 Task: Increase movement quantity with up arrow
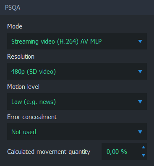coord(144,147)
